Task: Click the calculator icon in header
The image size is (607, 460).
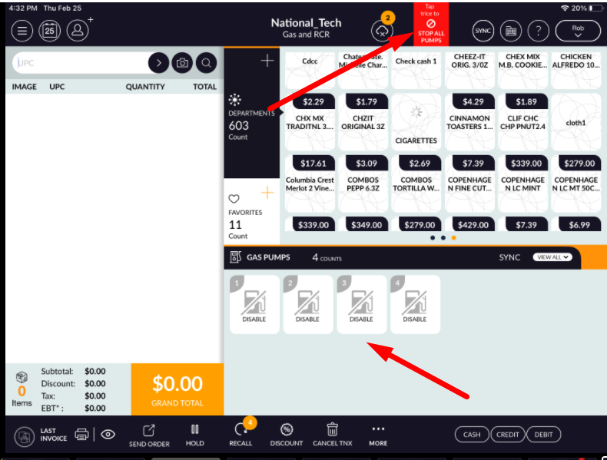Action: (x=511, y=31)
